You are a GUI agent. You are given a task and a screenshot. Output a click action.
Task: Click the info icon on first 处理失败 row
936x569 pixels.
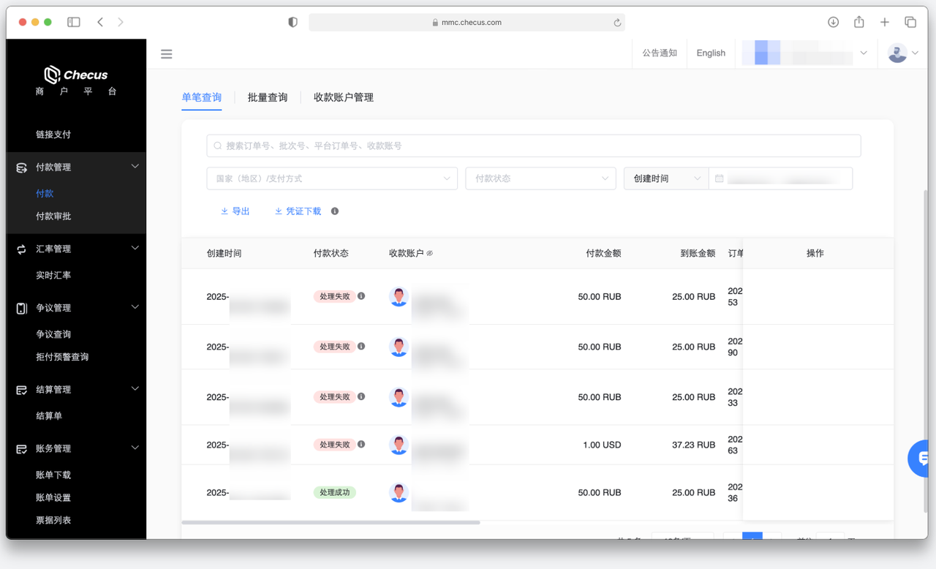pos(361,296)
